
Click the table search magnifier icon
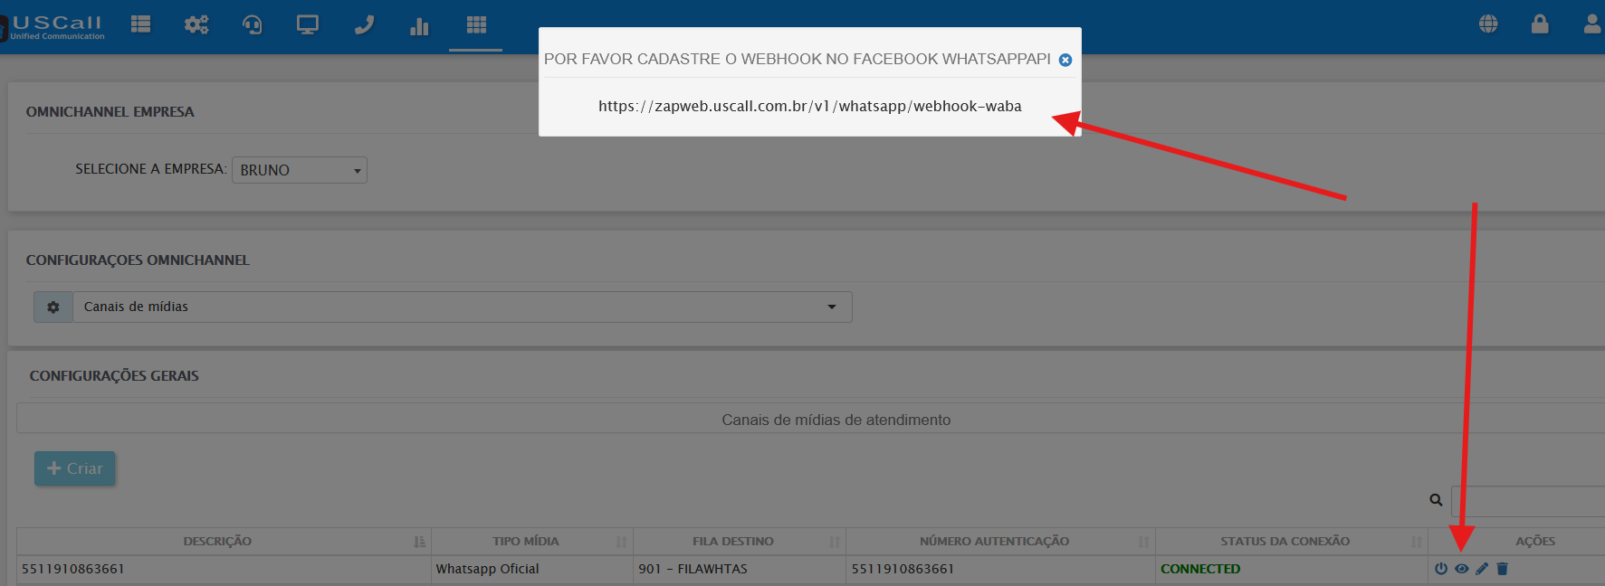[x=1436, y=499]
